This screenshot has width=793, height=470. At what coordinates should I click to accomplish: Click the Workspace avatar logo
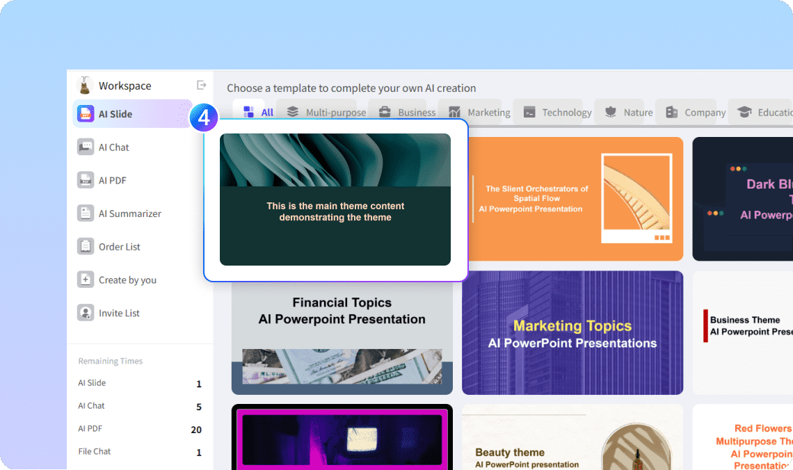point(85,86)
